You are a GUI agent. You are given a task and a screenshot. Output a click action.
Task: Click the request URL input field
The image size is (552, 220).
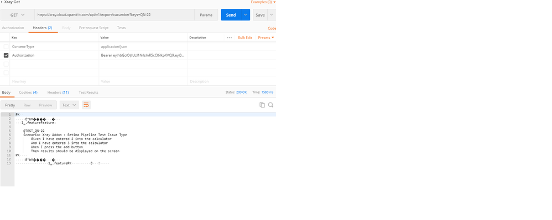(x=114, y=15)
